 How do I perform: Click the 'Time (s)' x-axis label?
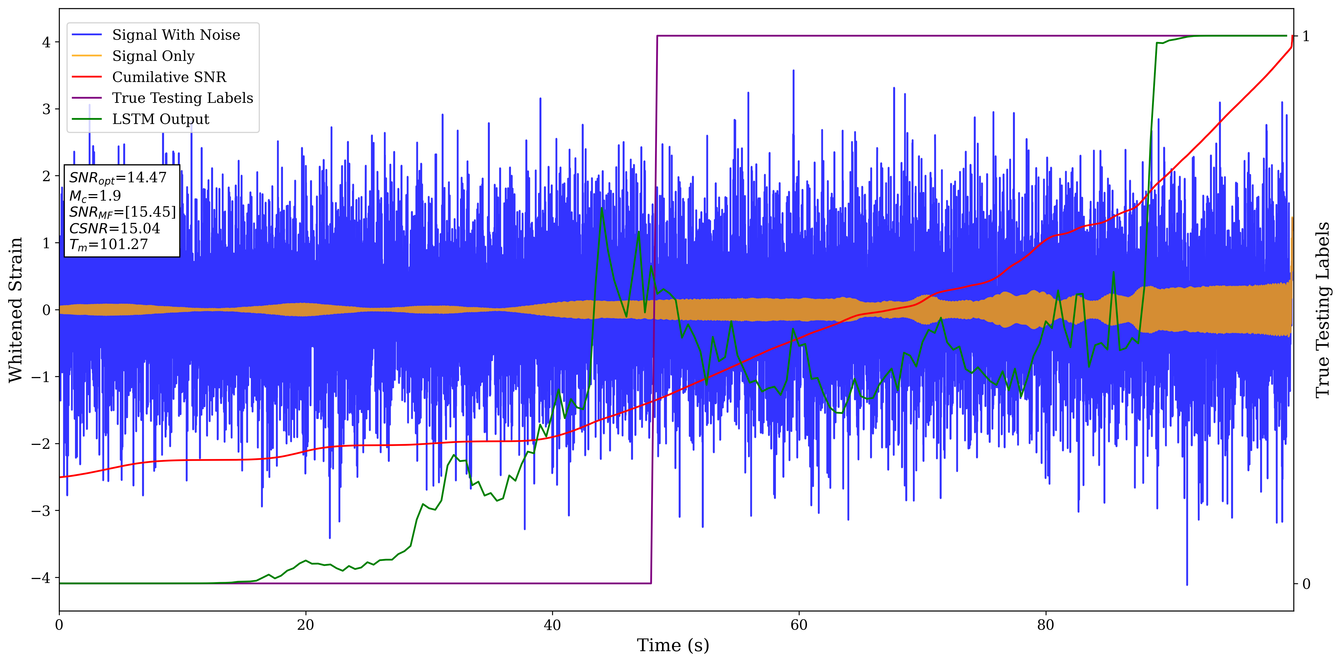pyautogui.click(x=672, y=645)
